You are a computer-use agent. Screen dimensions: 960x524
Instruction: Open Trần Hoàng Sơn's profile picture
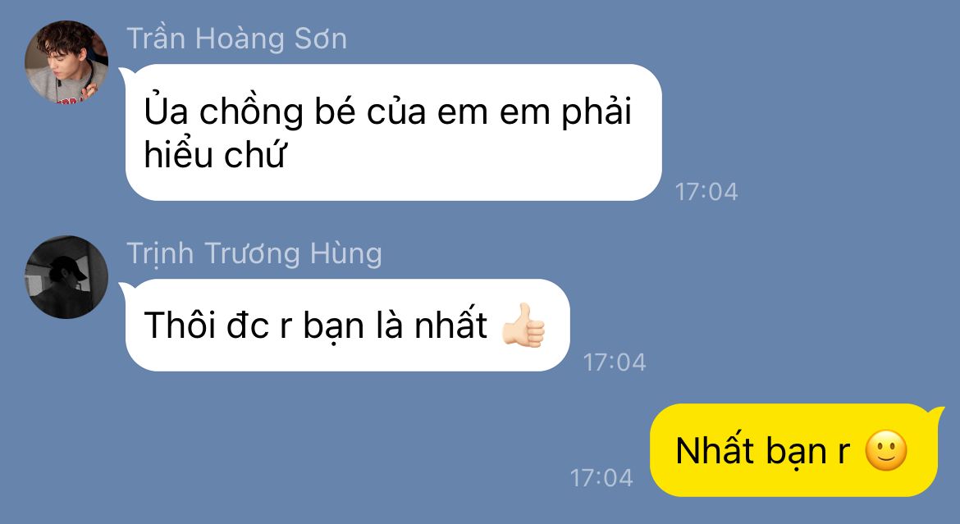point(66,62)
